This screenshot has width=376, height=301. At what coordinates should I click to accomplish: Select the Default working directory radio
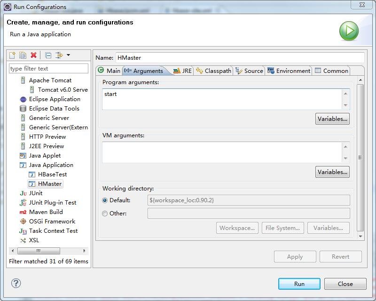click(105, 200)
